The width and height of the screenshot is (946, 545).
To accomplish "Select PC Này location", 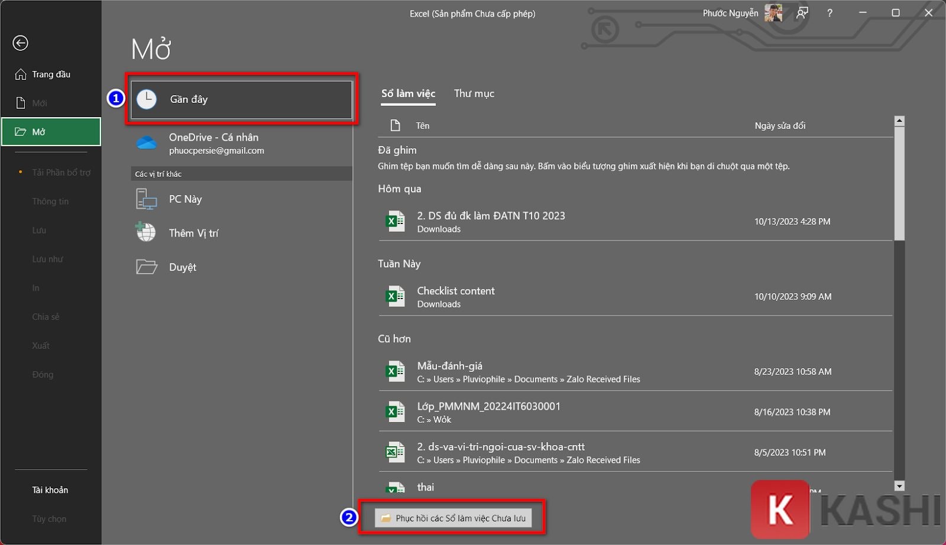I will (241, 199).
